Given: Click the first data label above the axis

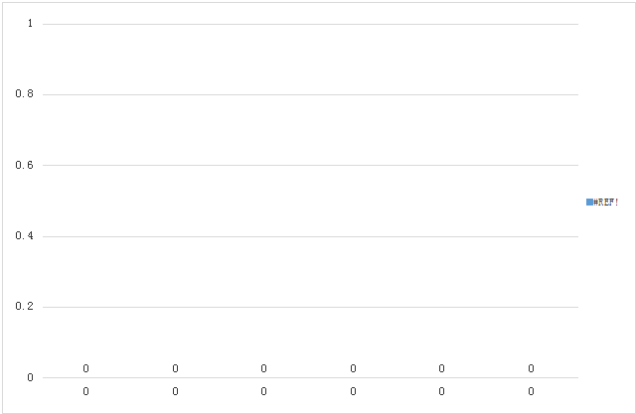Looking at the screenshot, I should click(x=86, y=368).
